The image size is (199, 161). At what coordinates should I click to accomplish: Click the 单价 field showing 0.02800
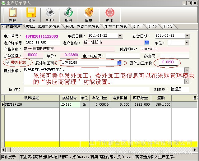[x=69, y=55]
